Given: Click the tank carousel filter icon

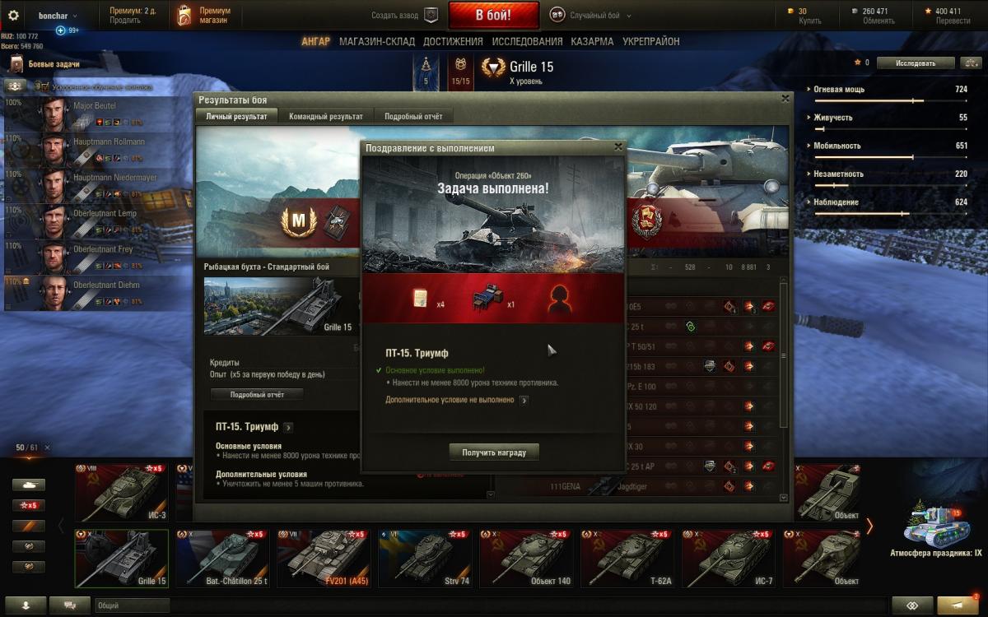Looking at the screenshot, I should point(29,485).
